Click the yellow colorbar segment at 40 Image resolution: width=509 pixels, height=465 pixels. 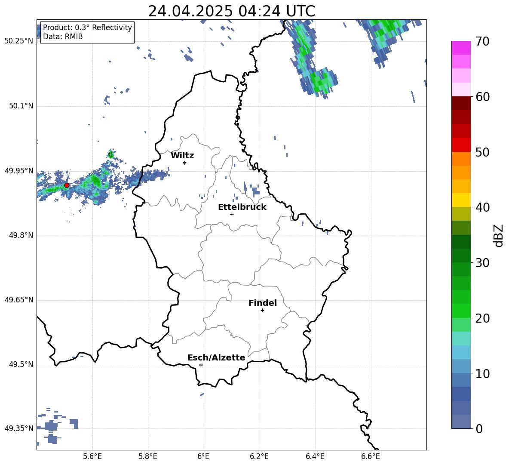click(461, 200)
